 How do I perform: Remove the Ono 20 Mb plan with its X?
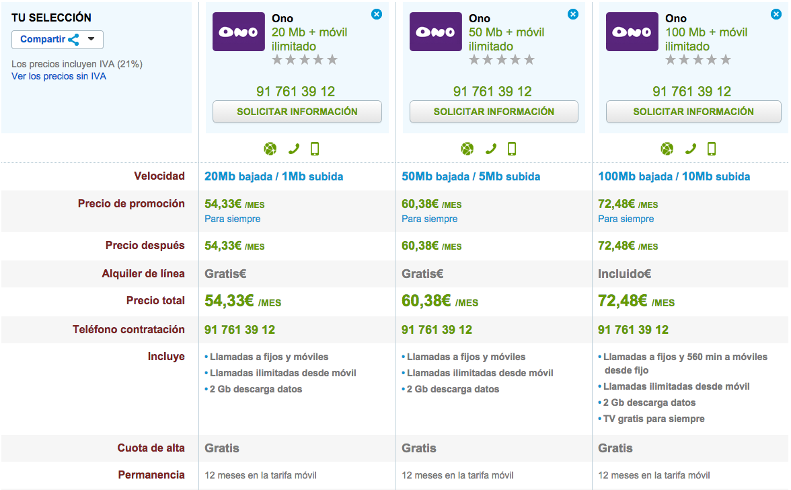coord(377,14)
